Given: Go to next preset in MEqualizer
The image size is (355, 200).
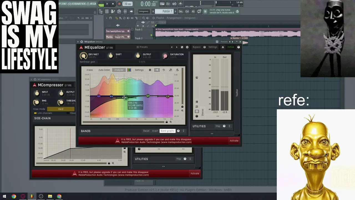Looking at the screenshot, I should click(177, 47).
